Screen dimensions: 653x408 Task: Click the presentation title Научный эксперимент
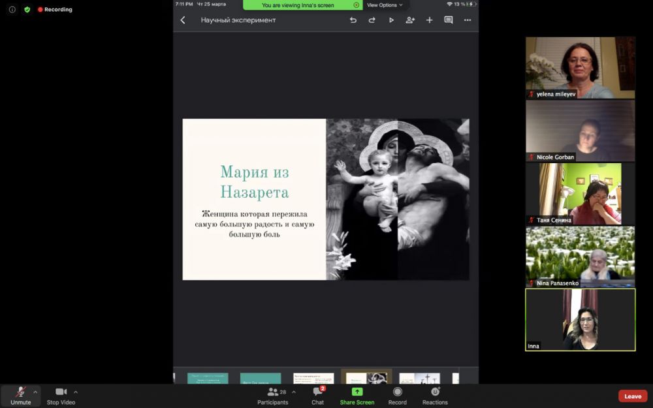point(238,20)
